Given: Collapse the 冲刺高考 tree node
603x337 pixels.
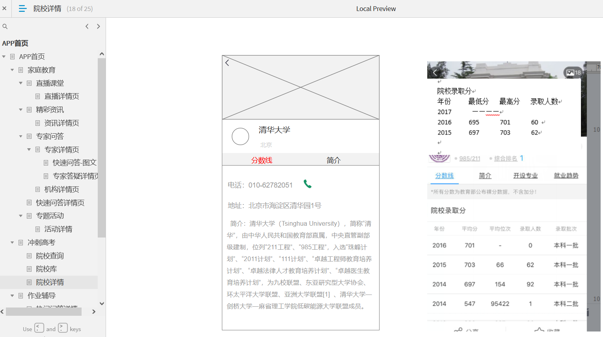Looking at the screenshot, I should (12, 242).
